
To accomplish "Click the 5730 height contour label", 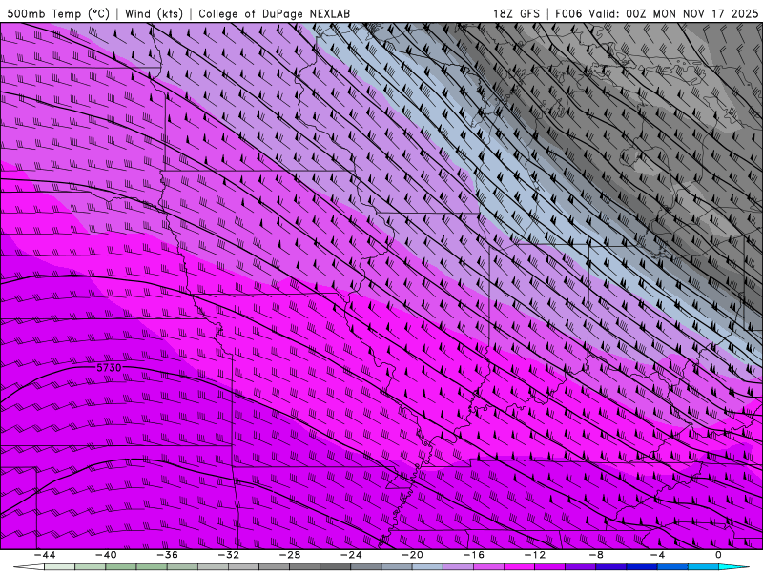I will pyautogui.click(x=109, y=368).
